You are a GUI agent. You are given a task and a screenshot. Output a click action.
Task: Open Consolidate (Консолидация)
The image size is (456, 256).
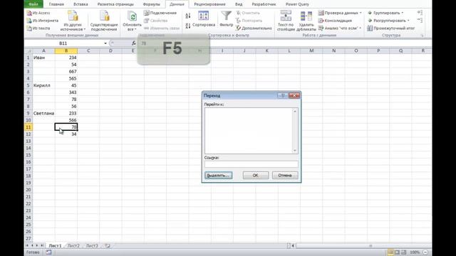(x=335, y=21)
